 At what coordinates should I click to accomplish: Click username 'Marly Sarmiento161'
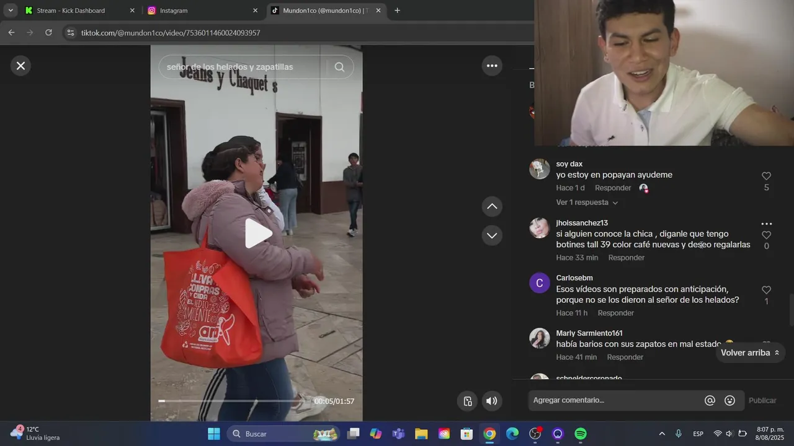(x=589, y=333)
